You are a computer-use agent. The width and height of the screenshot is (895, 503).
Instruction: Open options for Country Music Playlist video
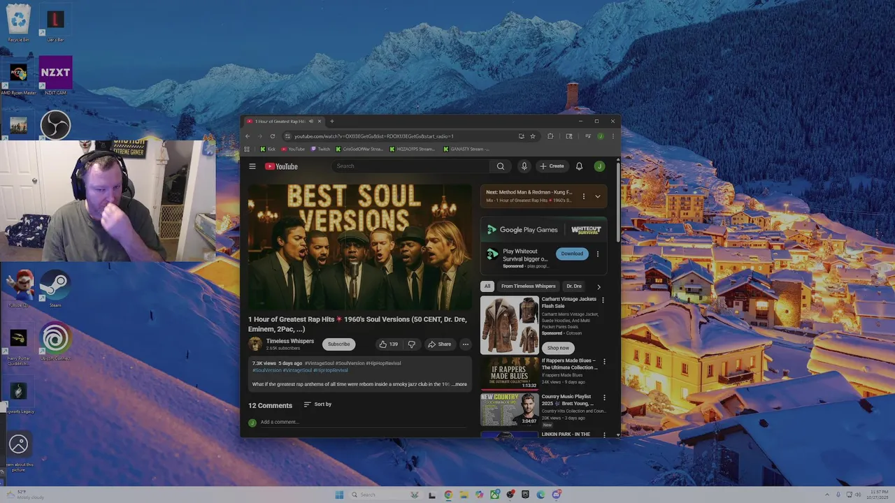coord(604,398)
